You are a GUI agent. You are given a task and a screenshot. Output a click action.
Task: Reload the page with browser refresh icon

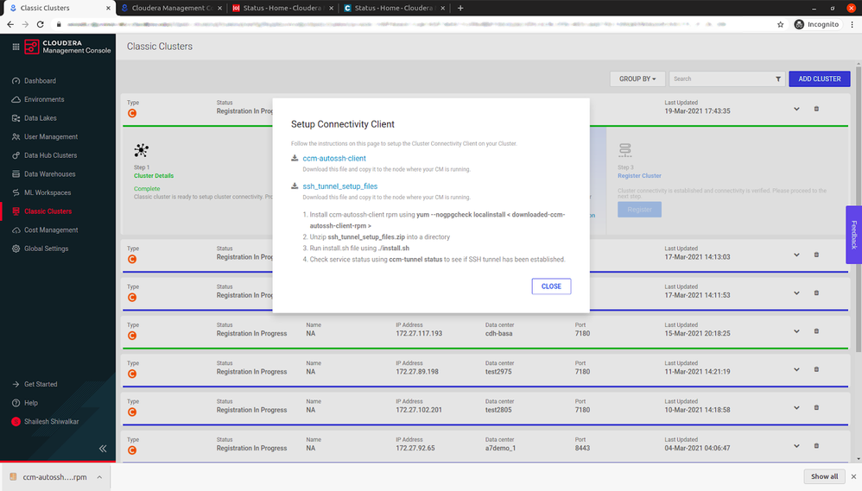coord(42,24)
